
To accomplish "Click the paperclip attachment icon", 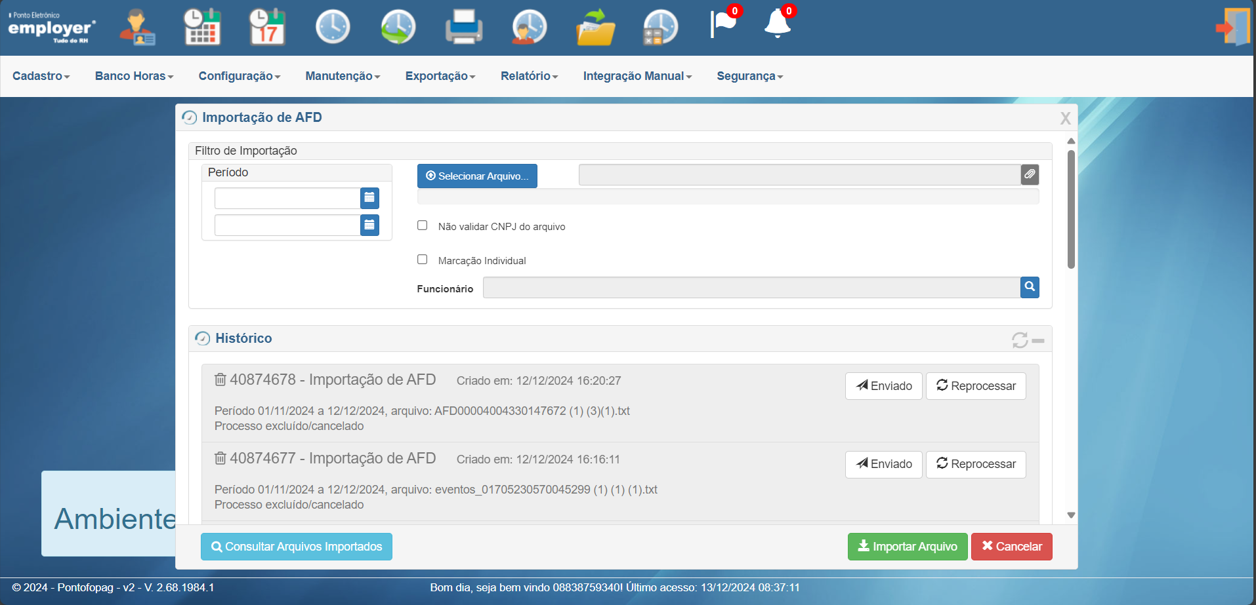I will (x=1030, y=174).
